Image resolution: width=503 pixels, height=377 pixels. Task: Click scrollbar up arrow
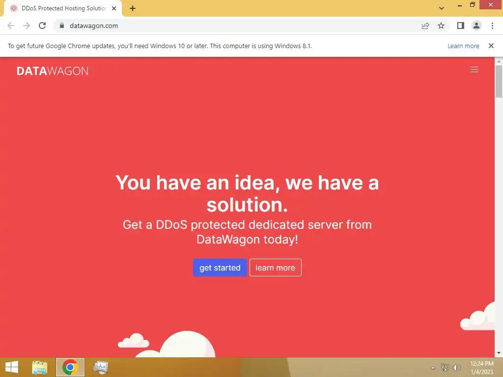(x=499, y=61)
